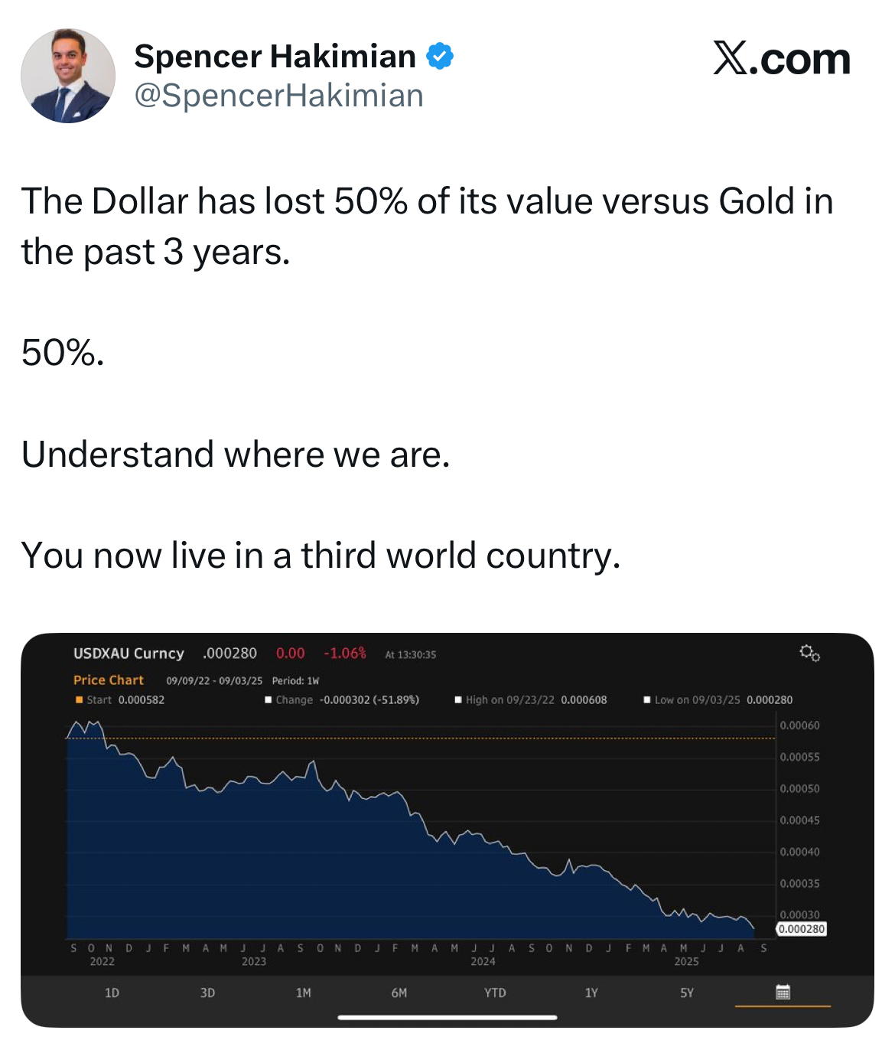895x1053 pixels.
Task: Toggle the Low on 09/03/25 legend square
Action: click(x=647, y=699)
